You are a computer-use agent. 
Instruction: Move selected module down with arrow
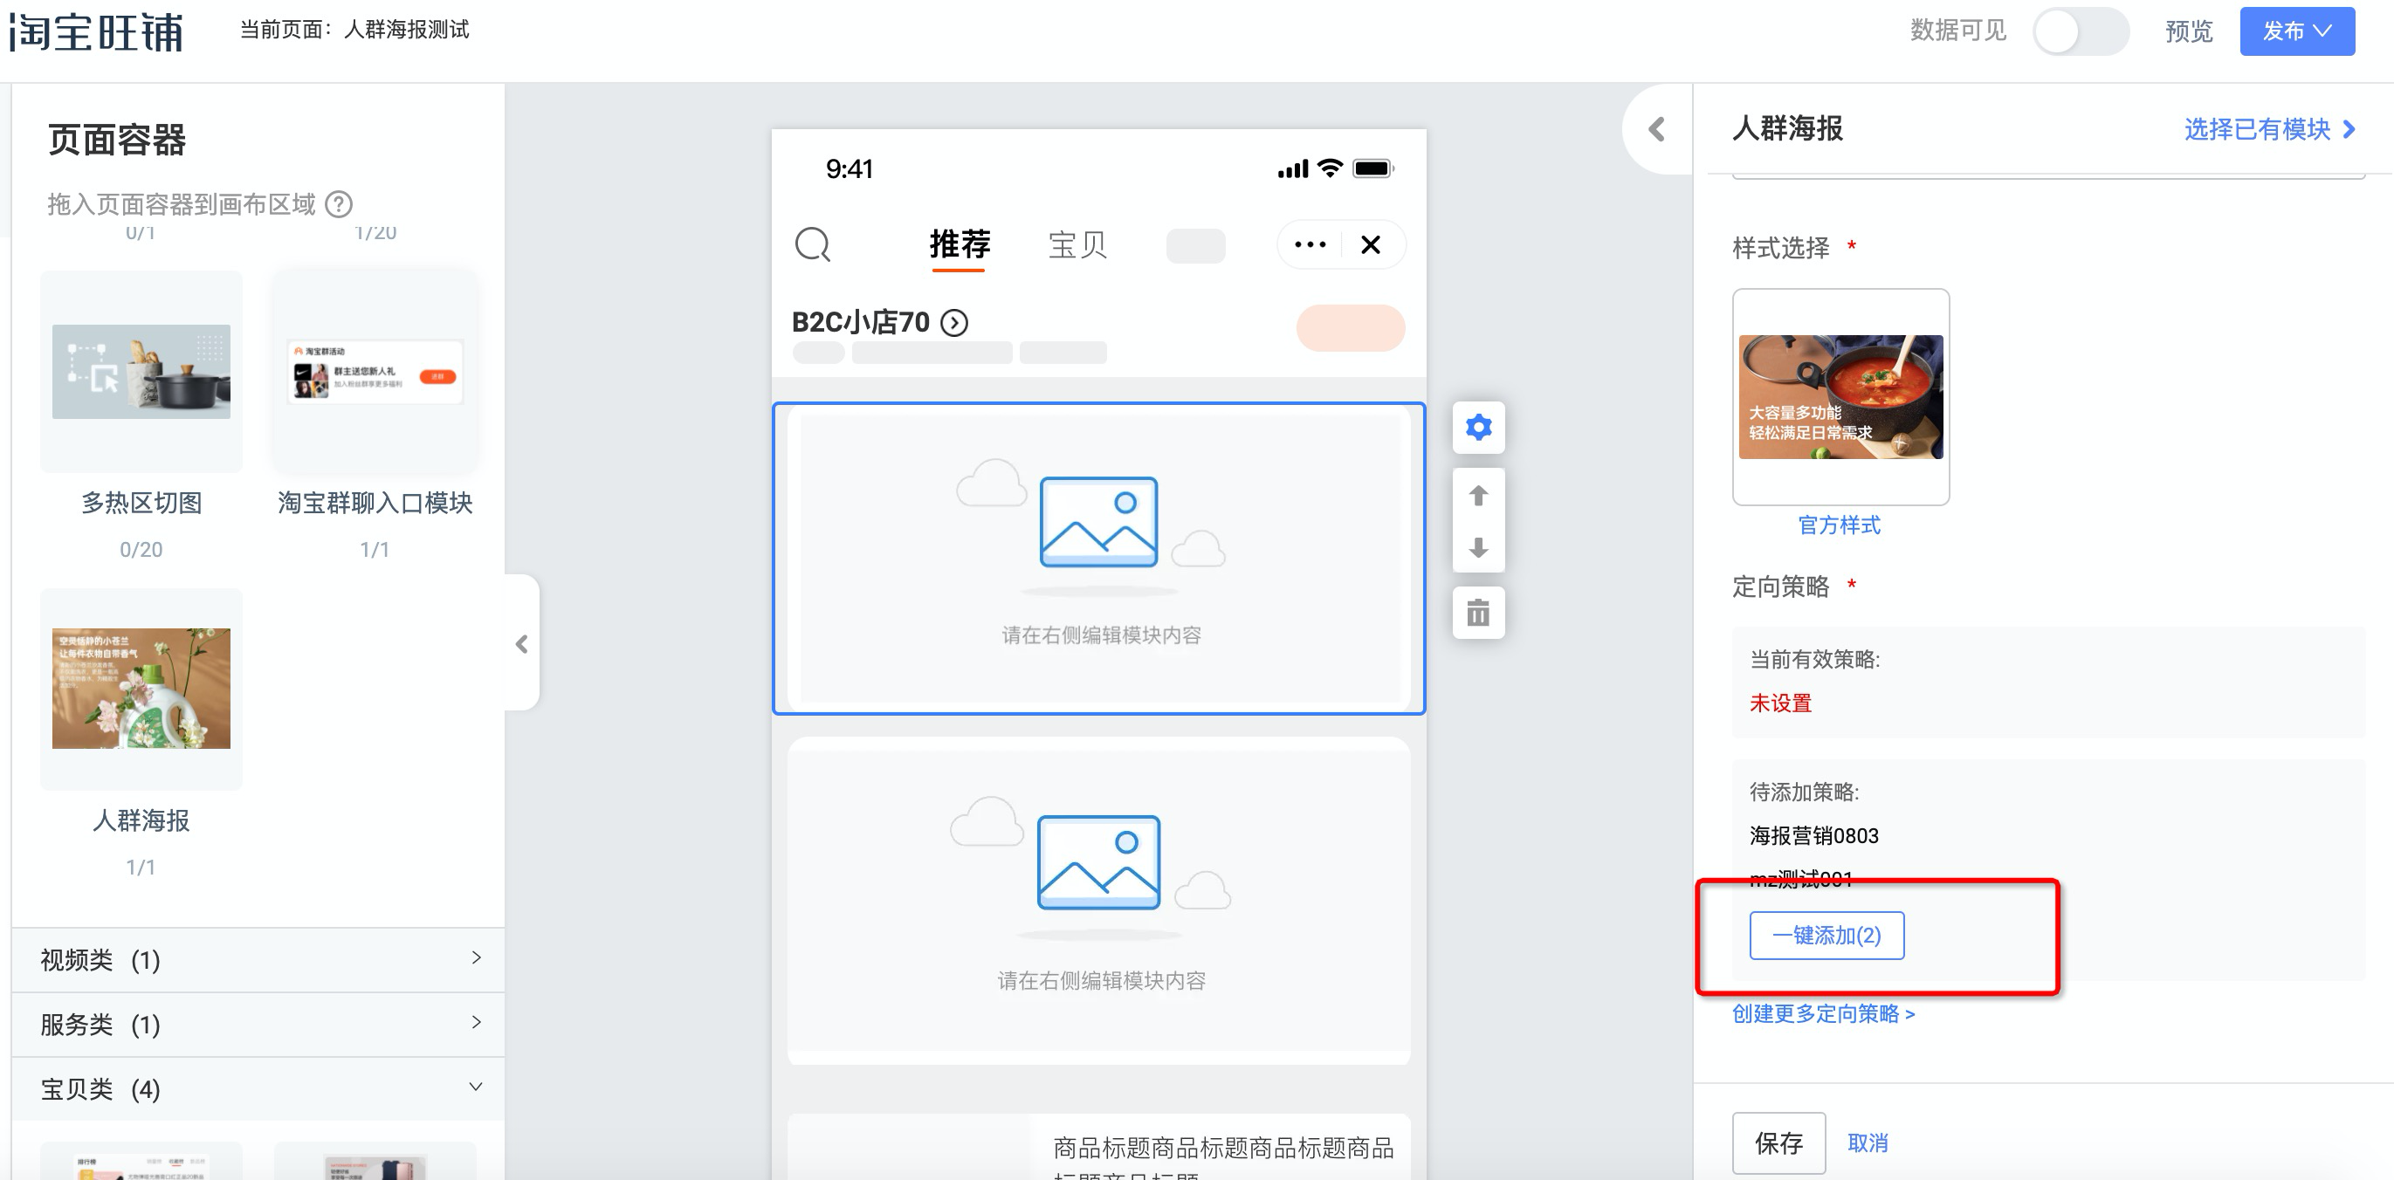pyautogui.click(x=1477, y=547)
